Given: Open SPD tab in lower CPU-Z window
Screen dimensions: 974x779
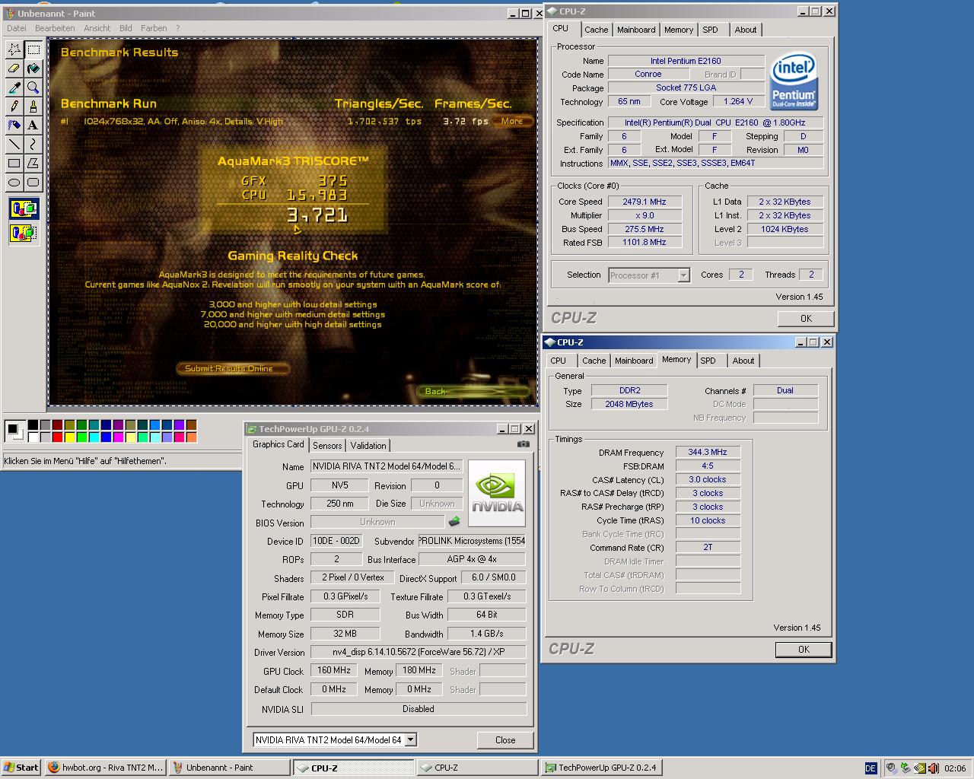Looking at the screenshot, I should click(708, 361).
